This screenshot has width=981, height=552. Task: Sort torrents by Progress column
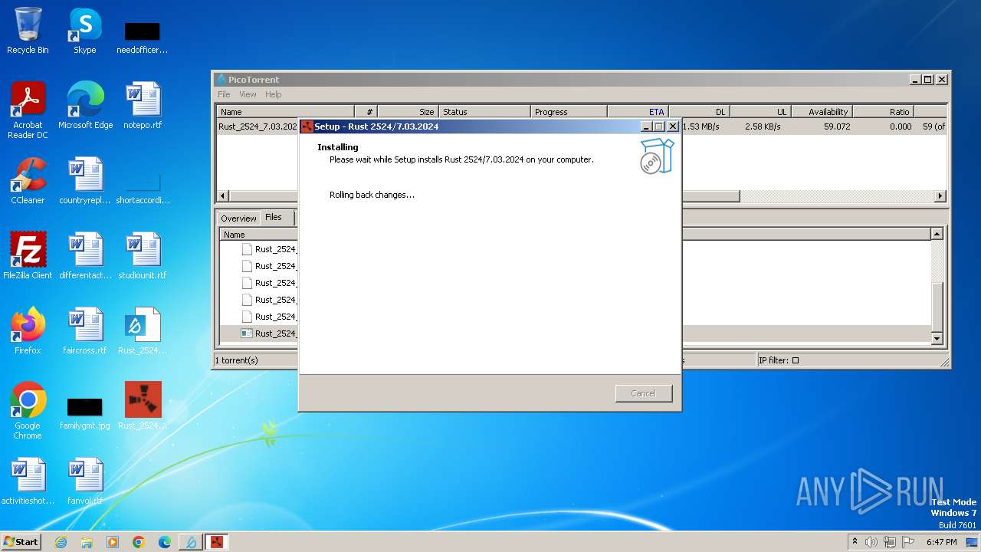pos(569,112)
